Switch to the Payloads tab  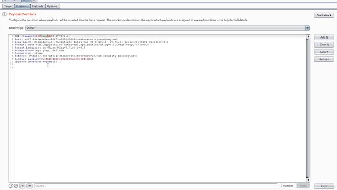point(37,6)
